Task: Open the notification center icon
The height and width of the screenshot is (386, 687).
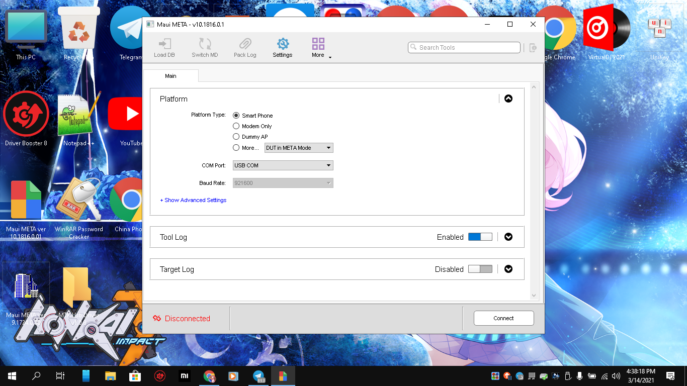Action: [670, 376]
